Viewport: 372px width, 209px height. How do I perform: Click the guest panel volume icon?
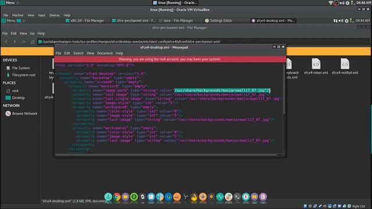click(x=341, y=21)
